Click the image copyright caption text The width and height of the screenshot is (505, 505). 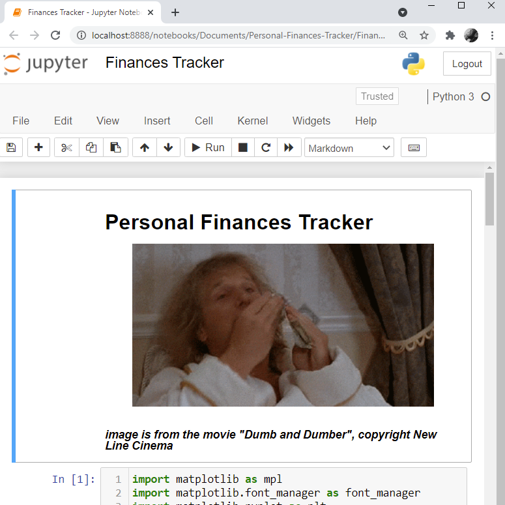click(x=271, y=440)
